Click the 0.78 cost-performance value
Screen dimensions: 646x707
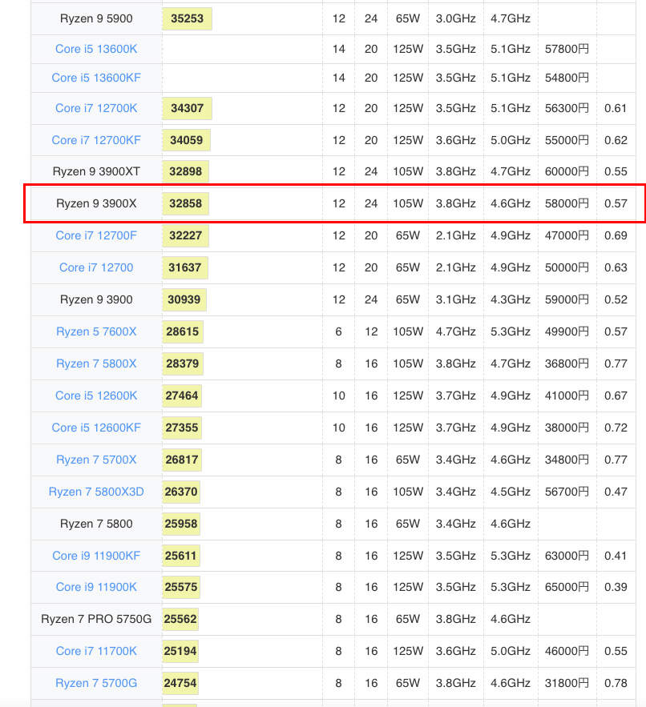pyautogui.click(x=616, y=683)
